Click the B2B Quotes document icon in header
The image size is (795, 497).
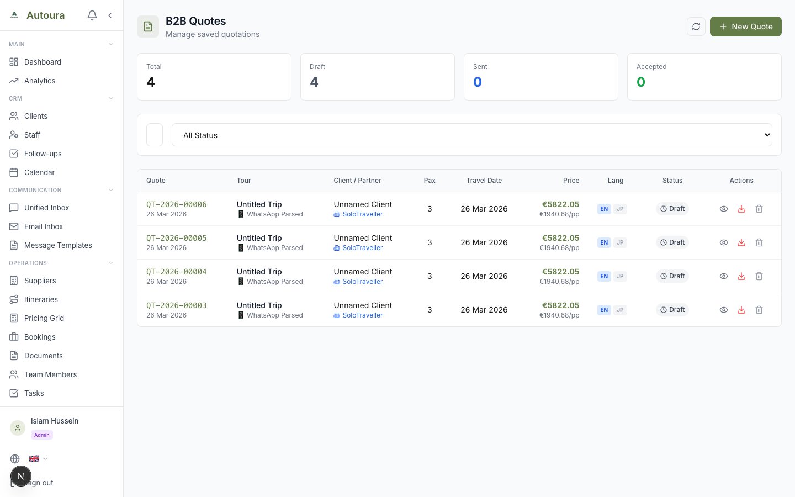[x=148, y=27]
